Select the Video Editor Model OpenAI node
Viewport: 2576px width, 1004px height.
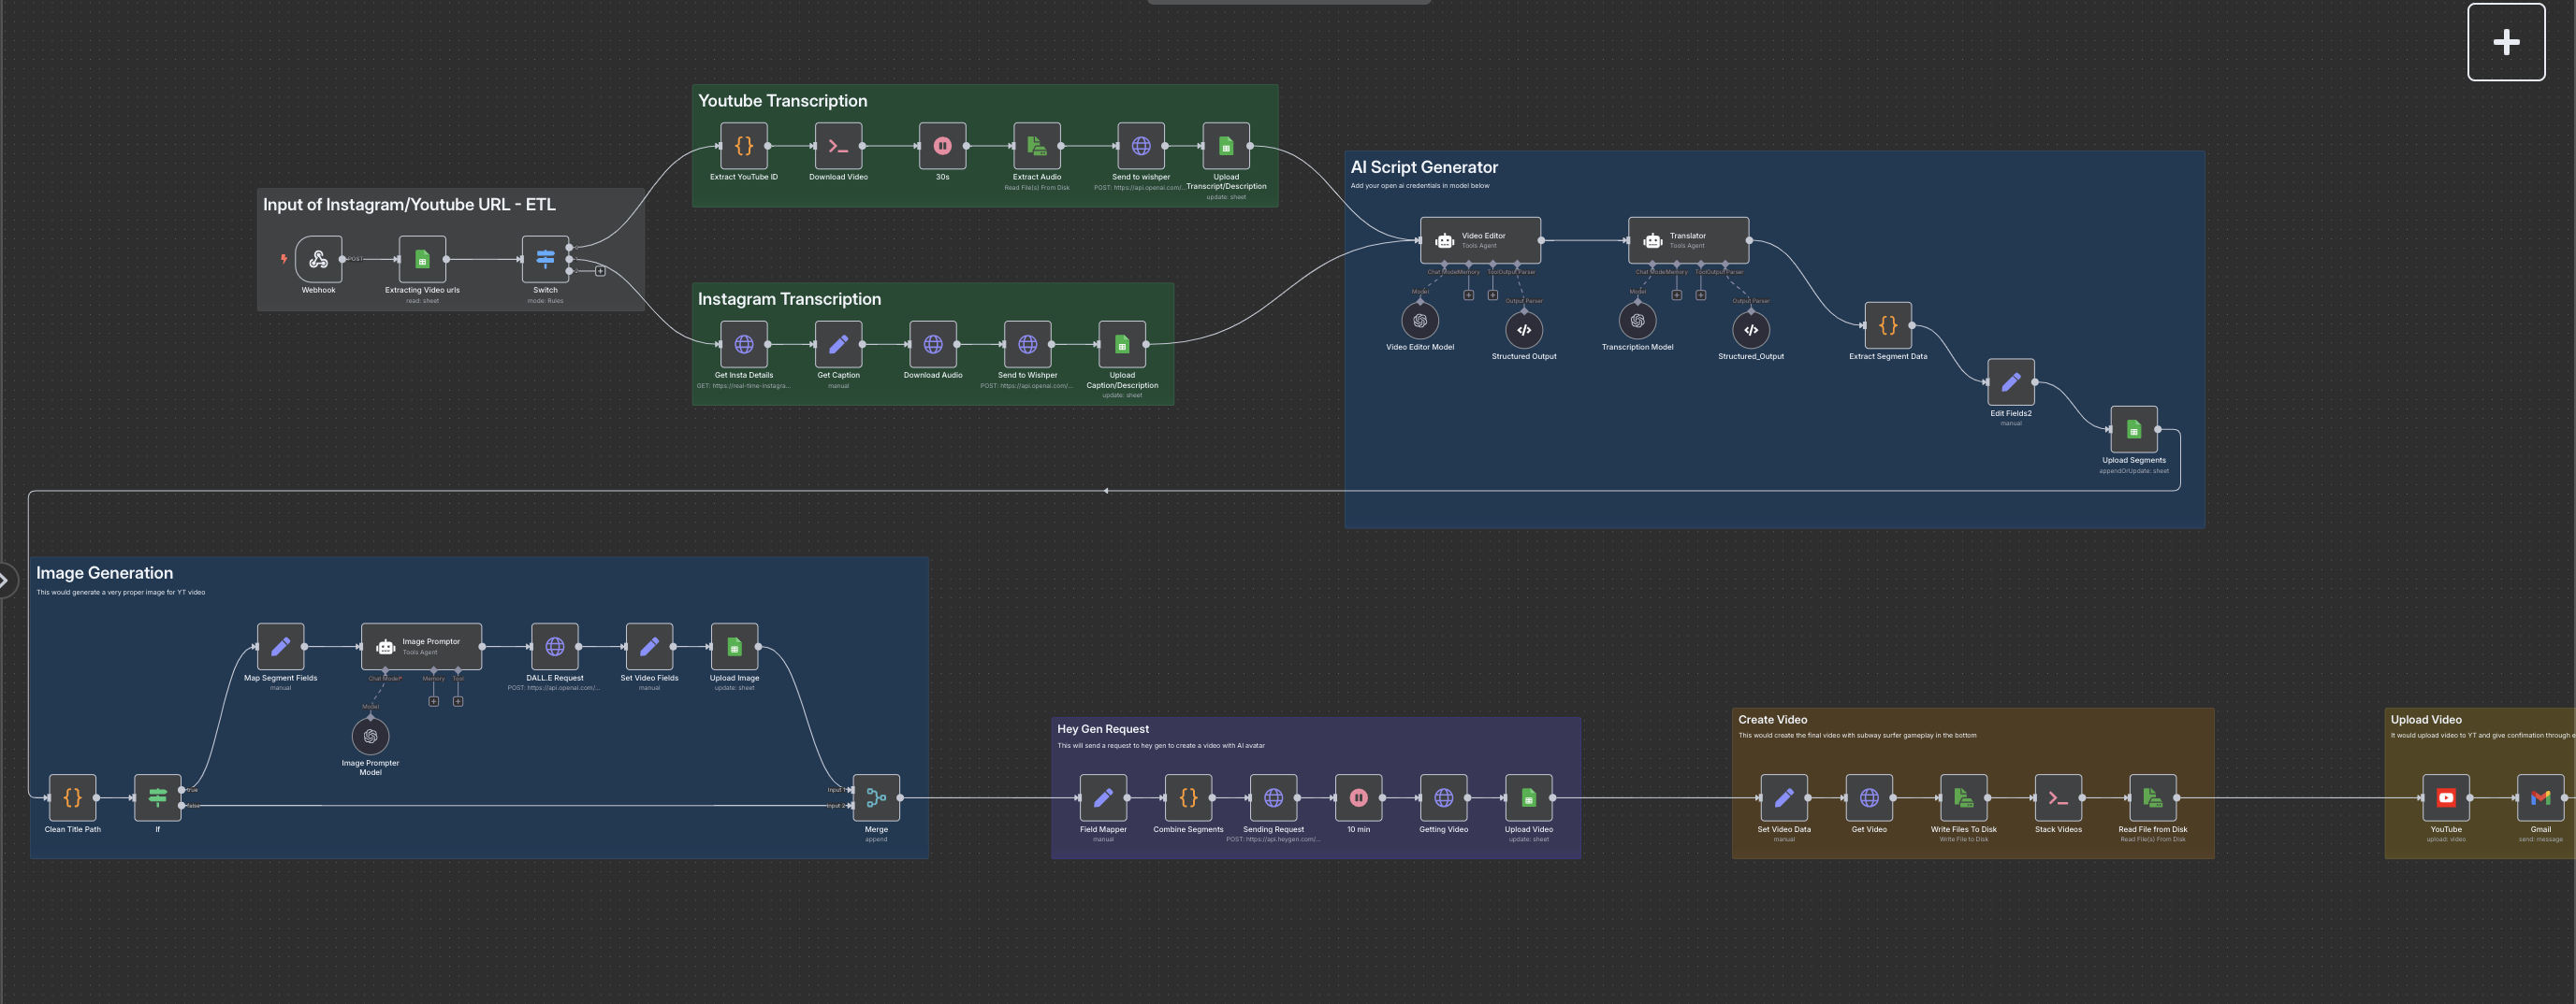pyautogui.click(x=1420, y=322)
